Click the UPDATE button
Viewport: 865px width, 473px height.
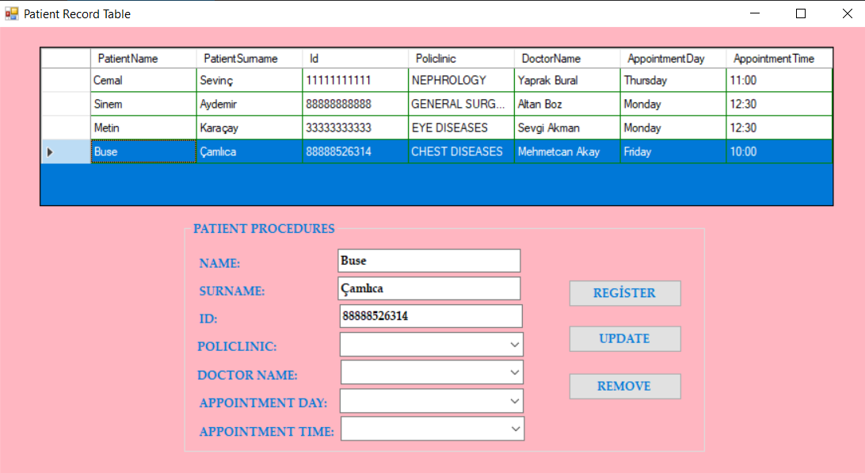(x=625, y=338)
